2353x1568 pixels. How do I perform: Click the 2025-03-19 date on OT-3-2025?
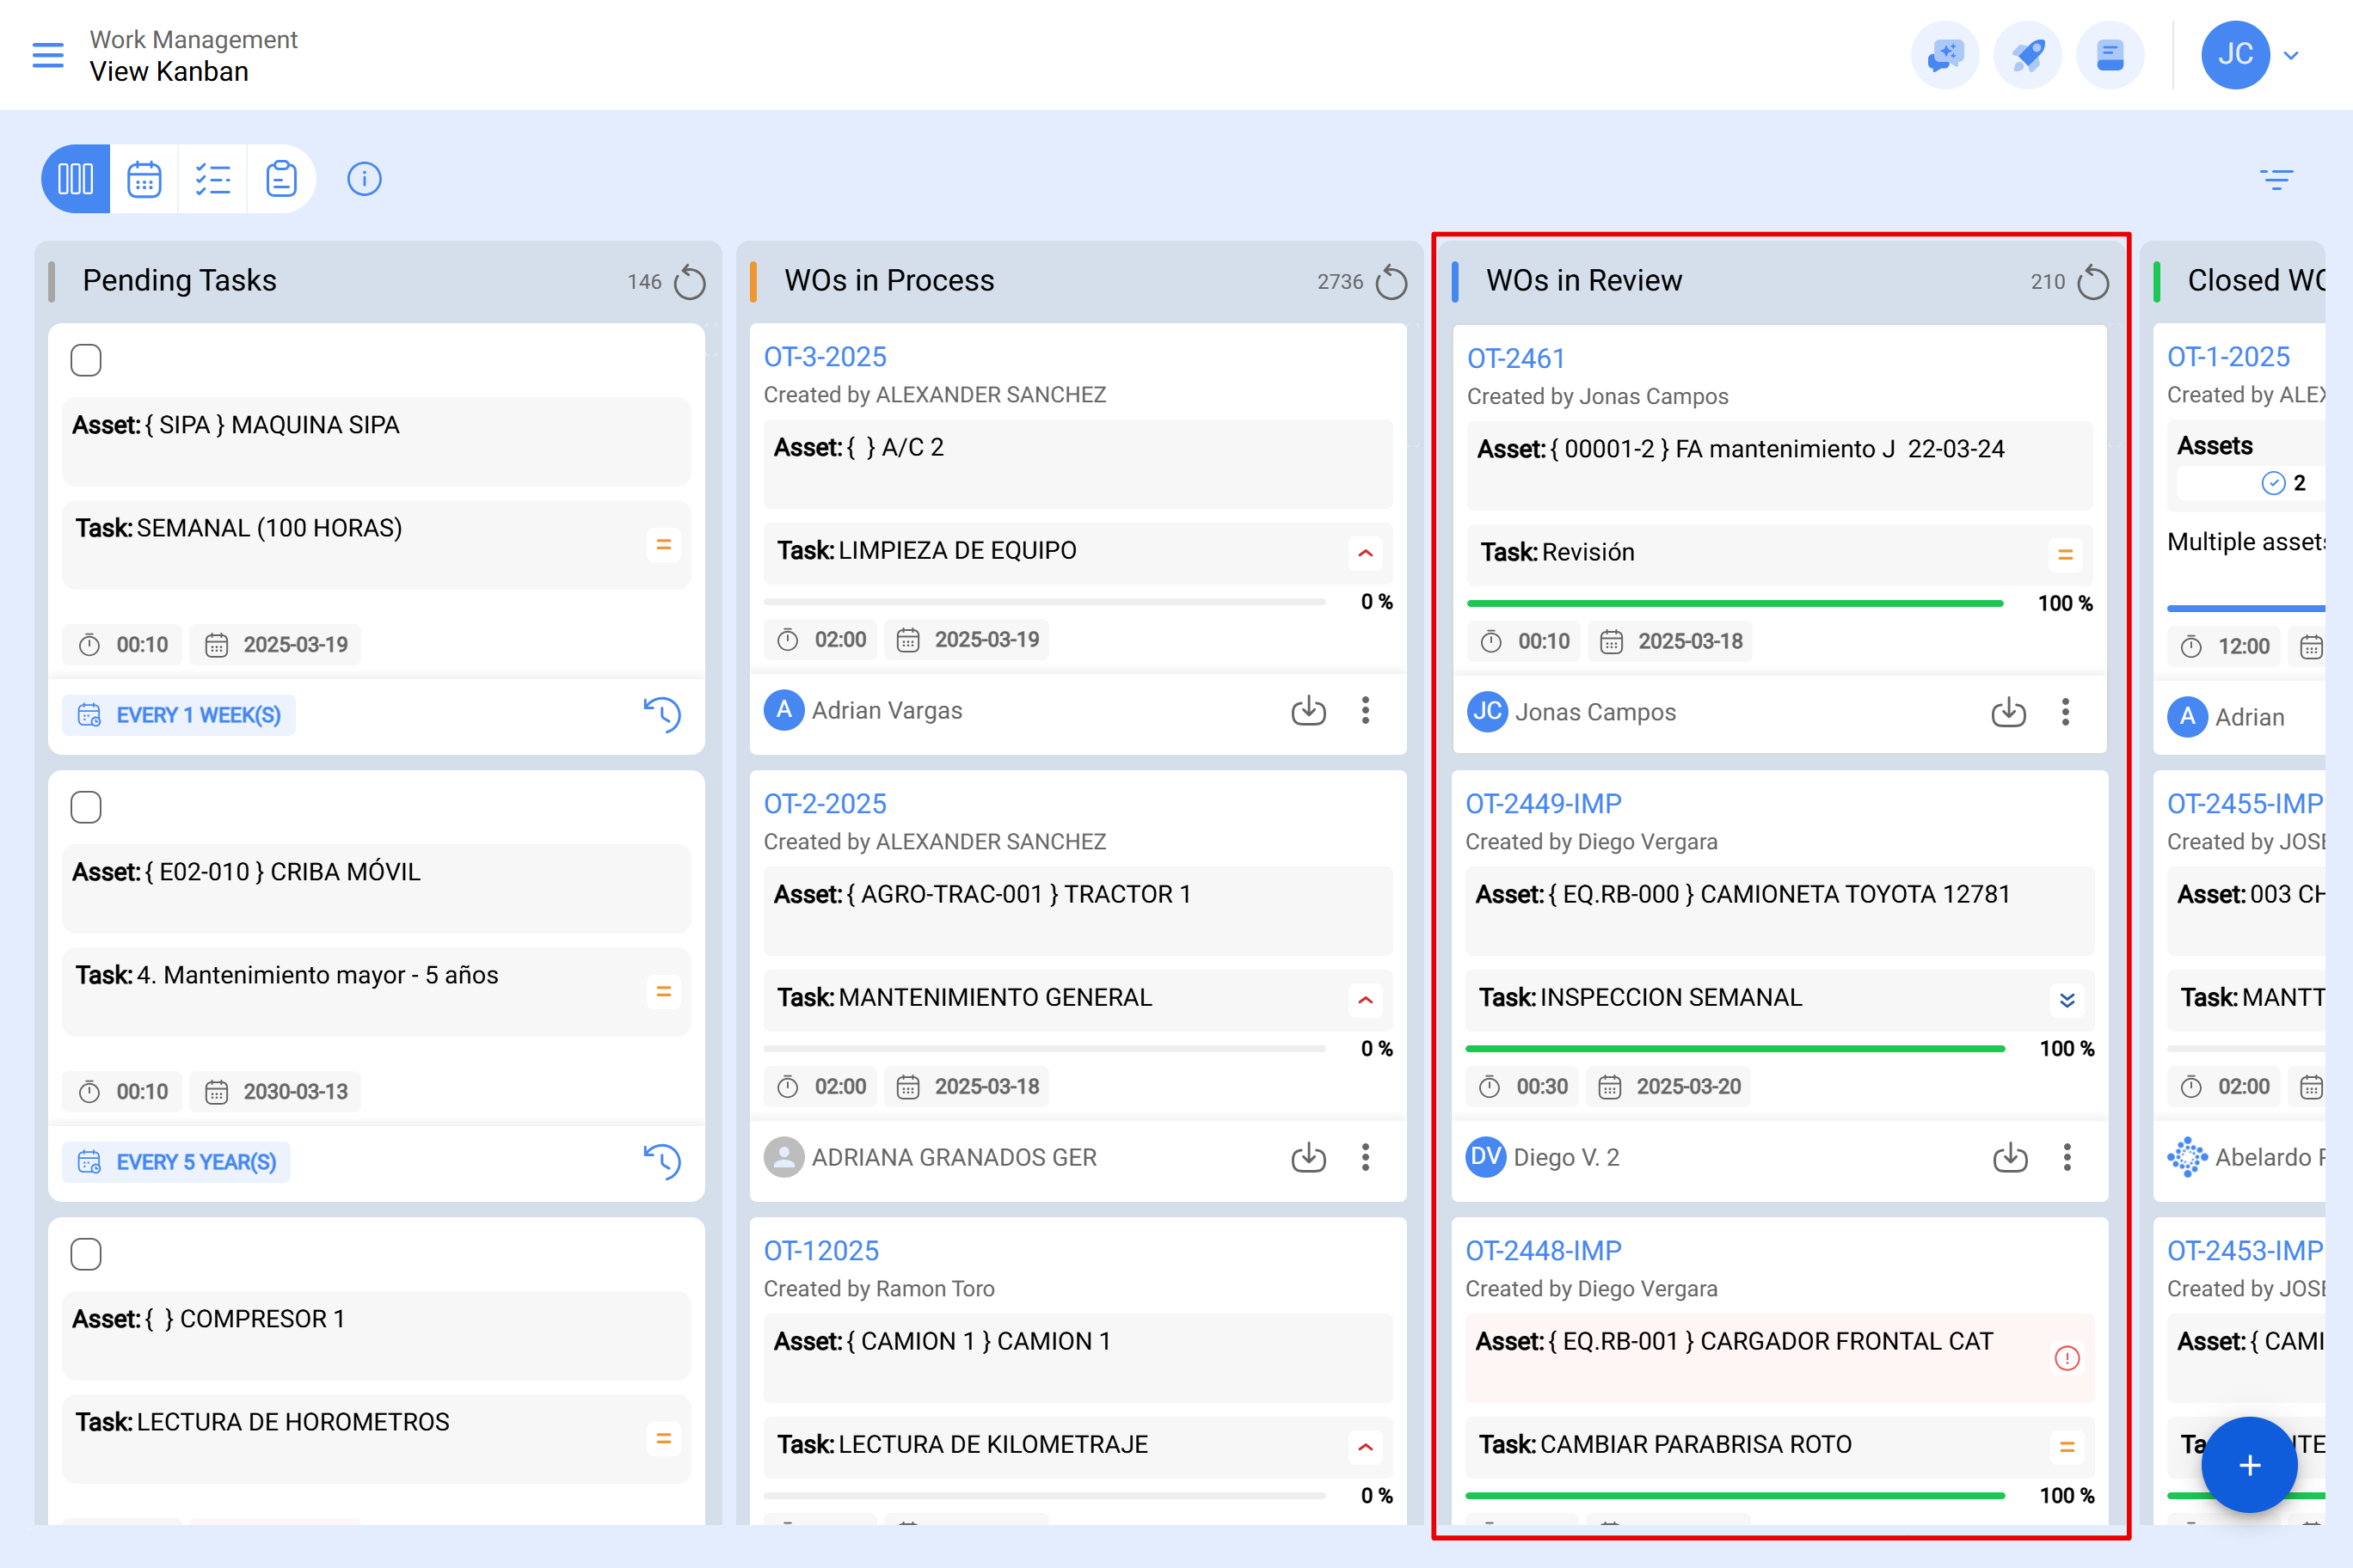968,639
